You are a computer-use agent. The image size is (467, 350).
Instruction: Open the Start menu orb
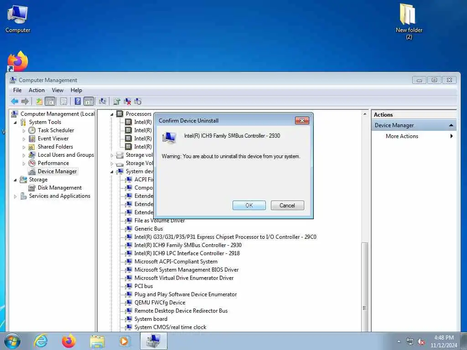(x=12, y=341)
